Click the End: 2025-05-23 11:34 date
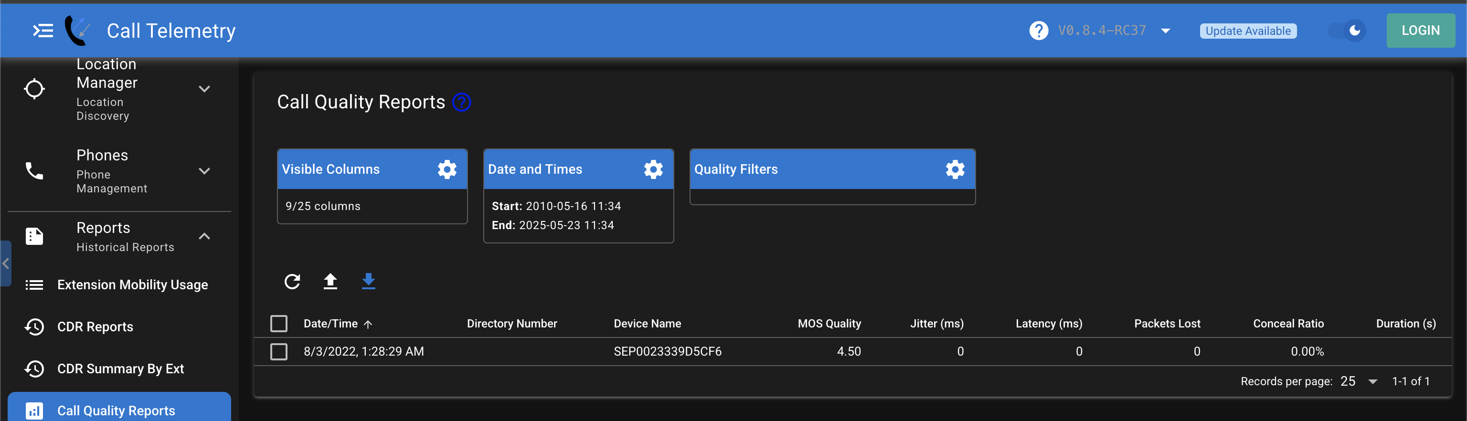The image size is (1467, 421). [x=553, y=225]
